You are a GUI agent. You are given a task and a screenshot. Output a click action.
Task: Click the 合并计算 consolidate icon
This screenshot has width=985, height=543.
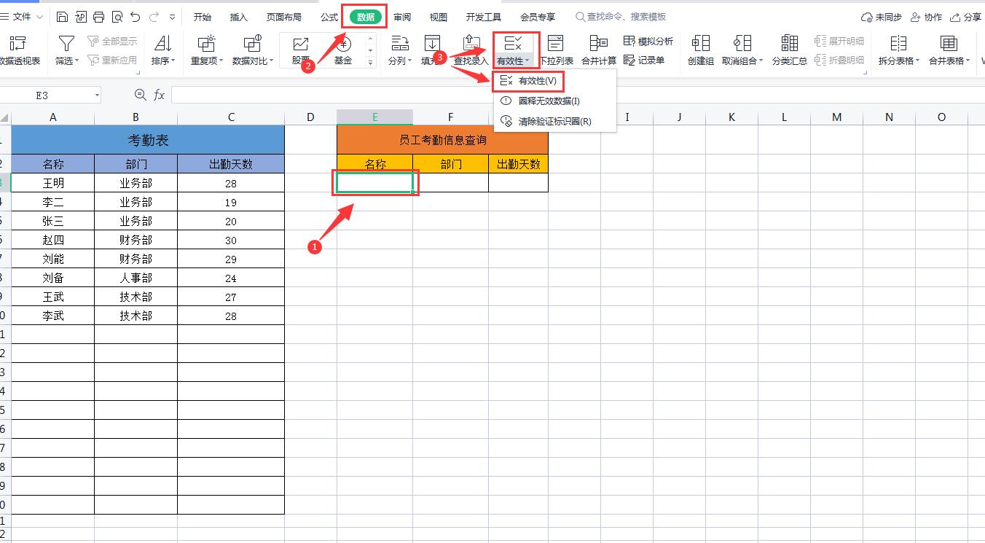[599, 44]
